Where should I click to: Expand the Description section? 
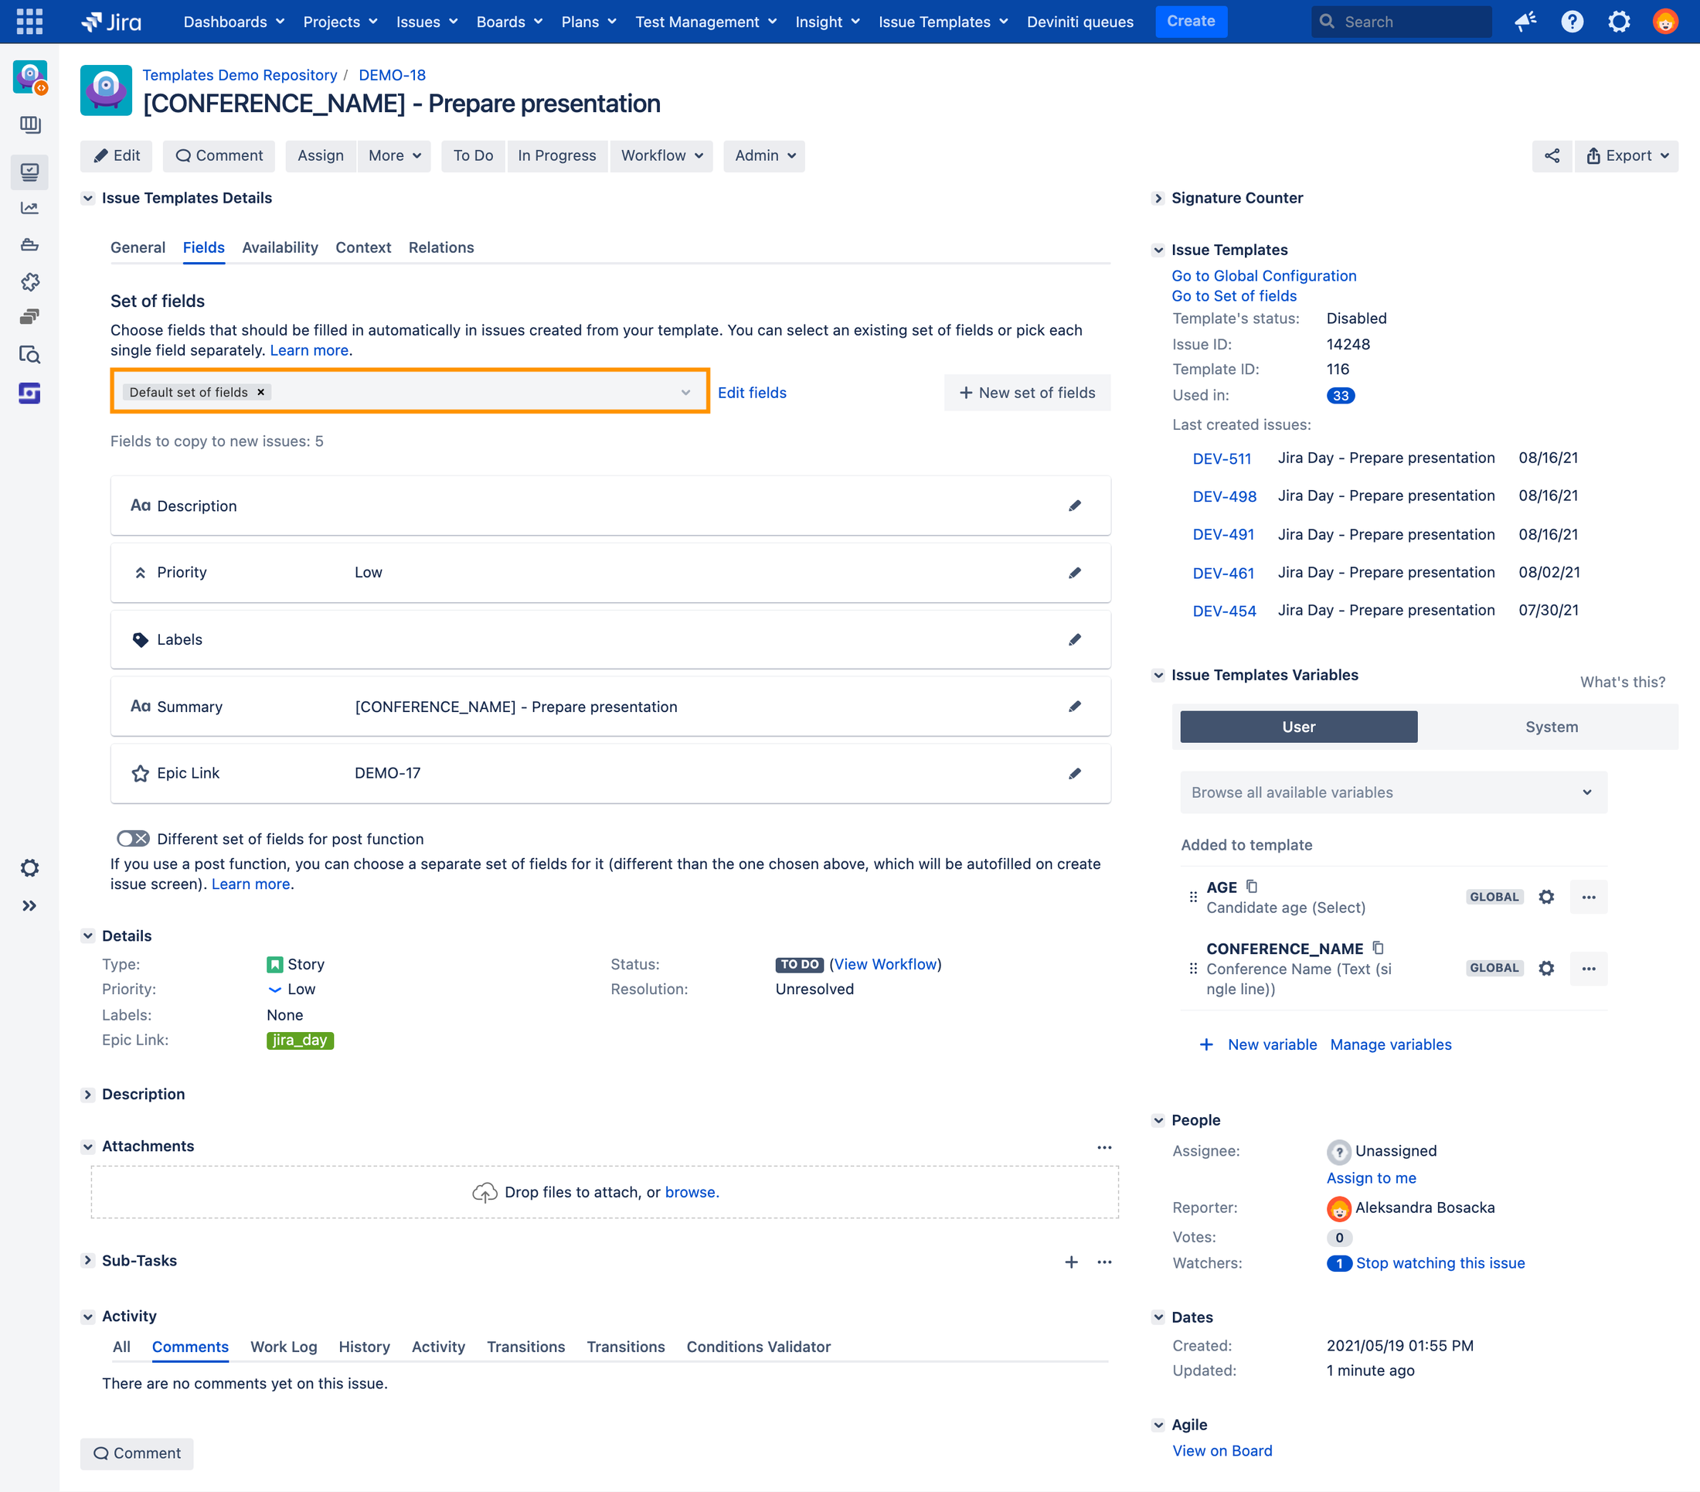[x=87, y=1094]
